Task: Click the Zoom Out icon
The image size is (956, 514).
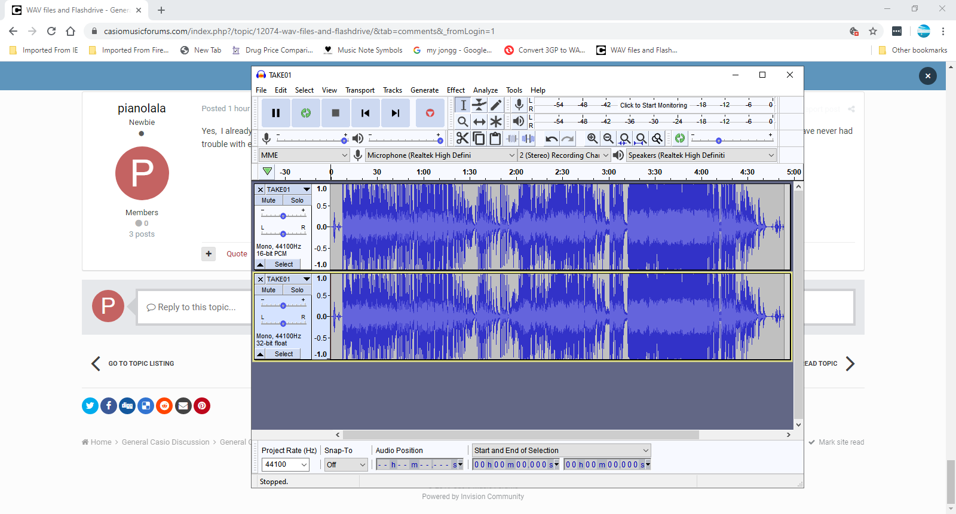Action: point(608,139)
